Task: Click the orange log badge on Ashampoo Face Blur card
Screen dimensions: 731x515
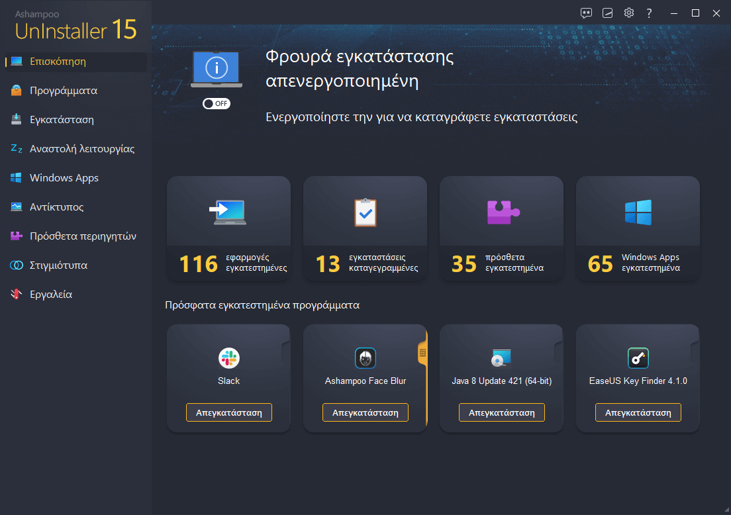Action: coord(422,353)
